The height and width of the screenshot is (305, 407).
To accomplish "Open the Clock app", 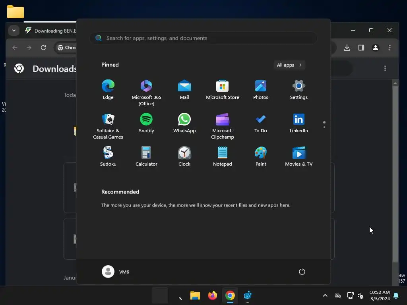I will [x=184, y=156].
